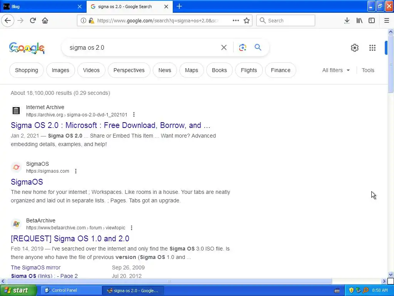This screenshot has width=394, height=296.
Task: Clear the Google search box with X
Action: point(224,47)
